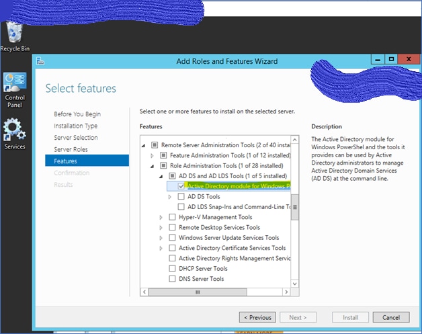Minimize the Add Roles and Features Wizard
422x334 pixels.
pyautogui.click(x=378, y=59)
